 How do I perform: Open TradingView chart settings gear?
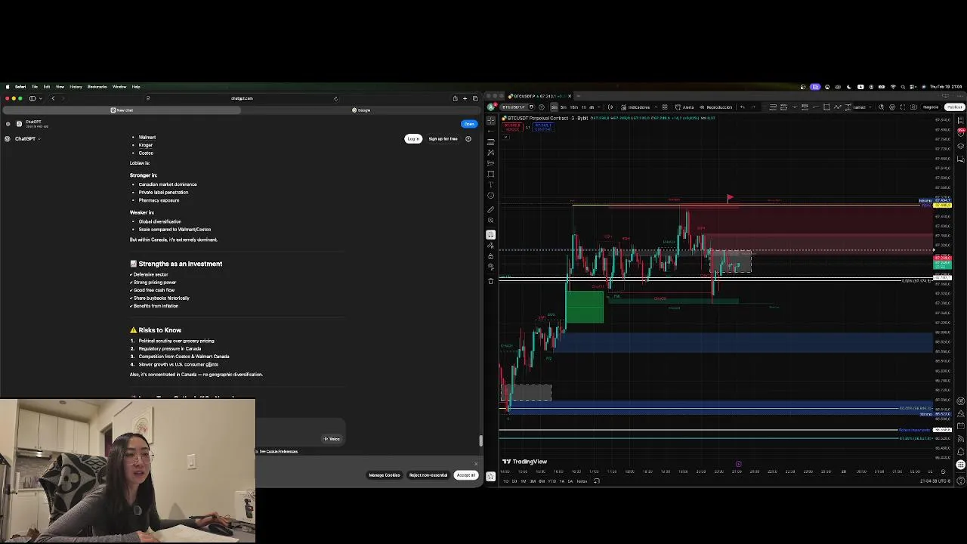(x=892, y=107)
